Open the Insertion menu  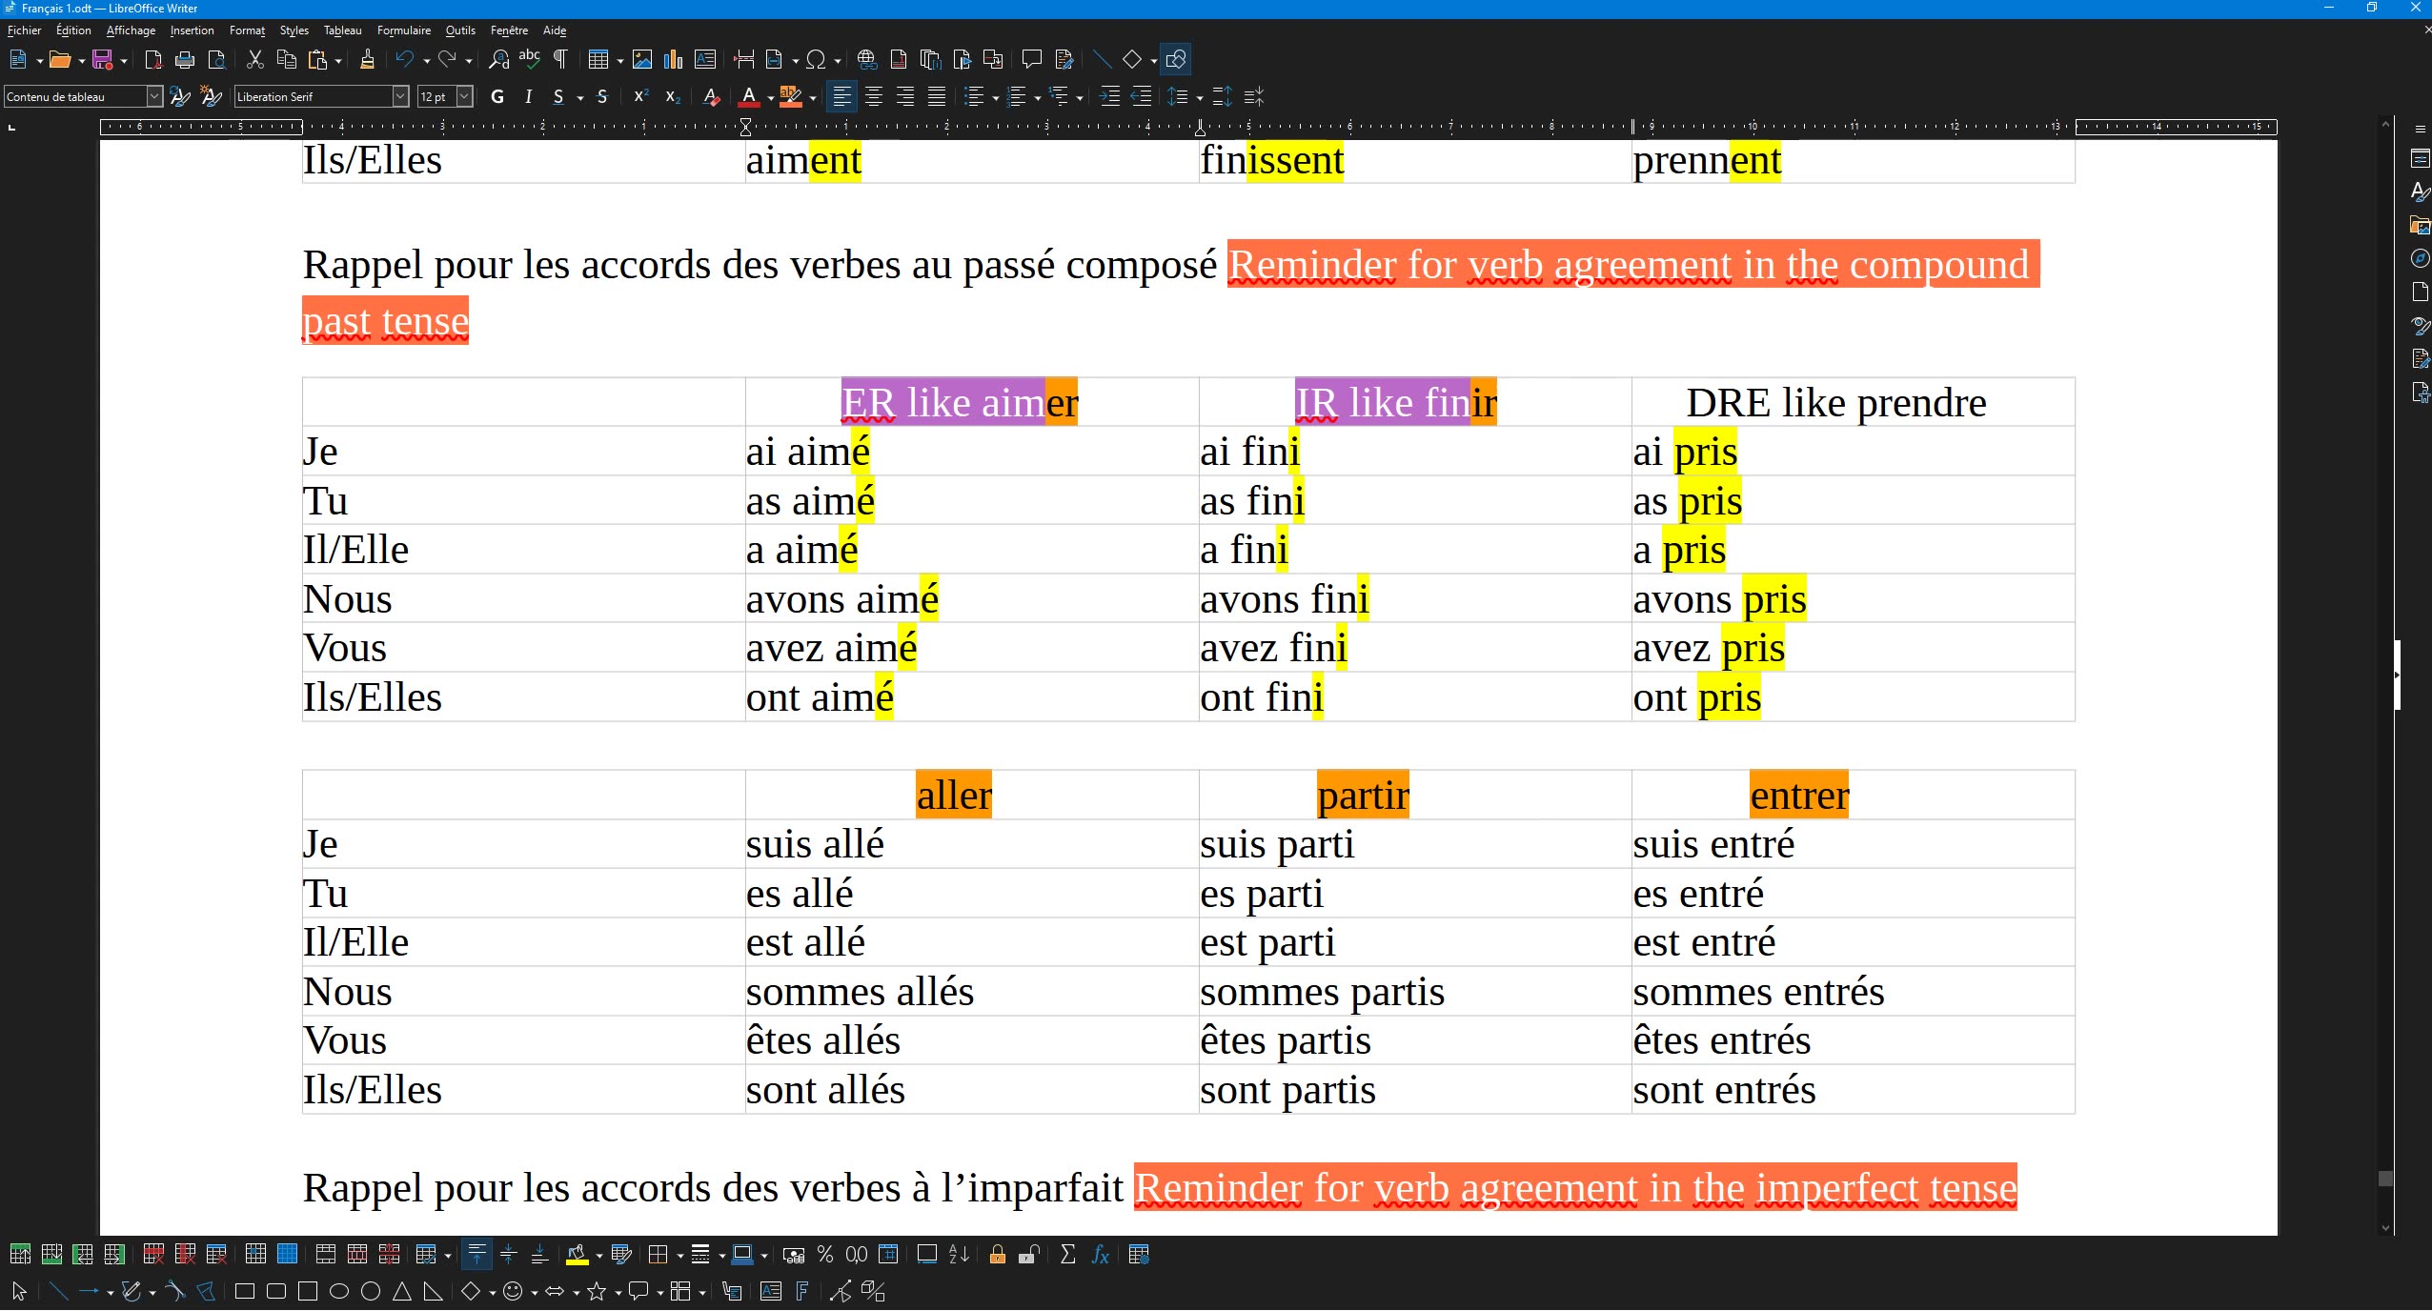[191, 30]
